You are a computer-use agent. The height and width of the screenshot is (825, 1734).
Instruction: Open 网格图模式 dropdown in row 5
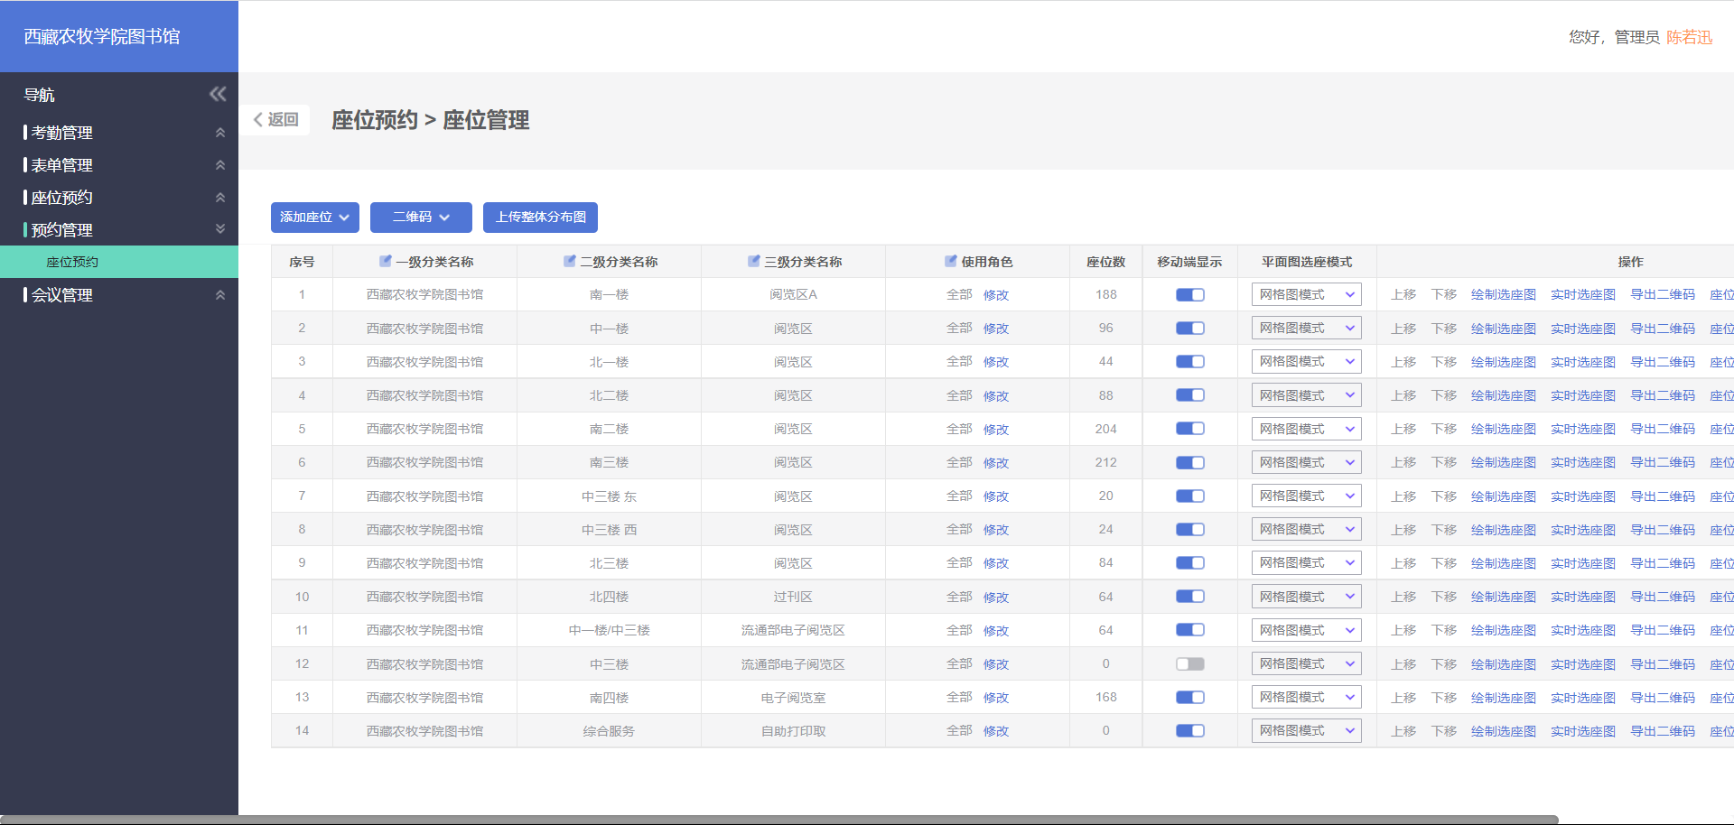tap(1306, 429)
